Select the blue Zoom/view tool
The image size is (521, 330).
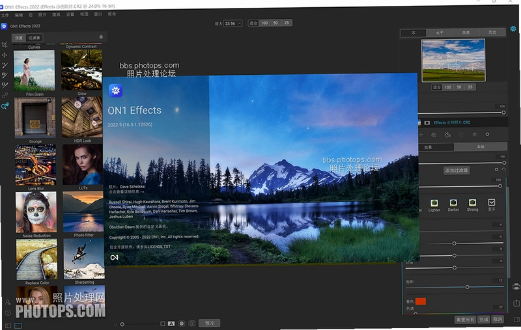(x=5, y=106)
